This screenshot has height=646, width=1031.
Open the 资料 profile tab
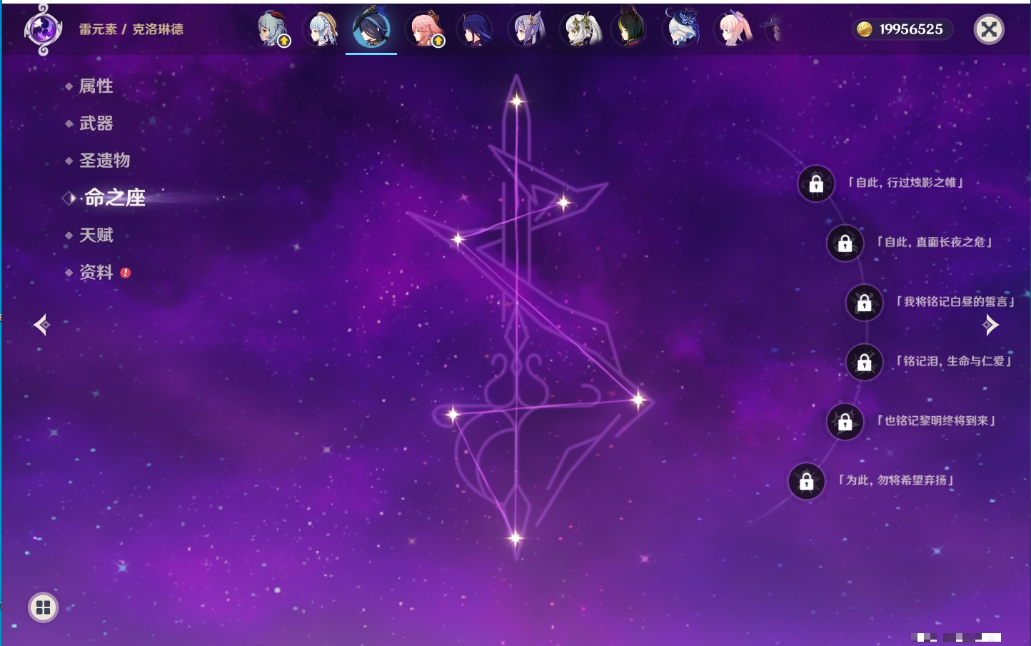click(x=96, y=272)
